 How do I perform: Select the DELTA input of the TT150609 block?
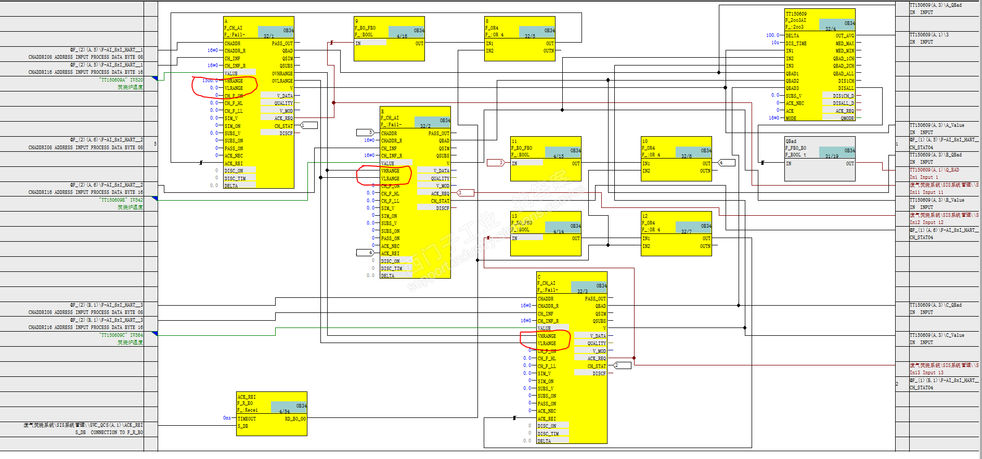(793, 36)
